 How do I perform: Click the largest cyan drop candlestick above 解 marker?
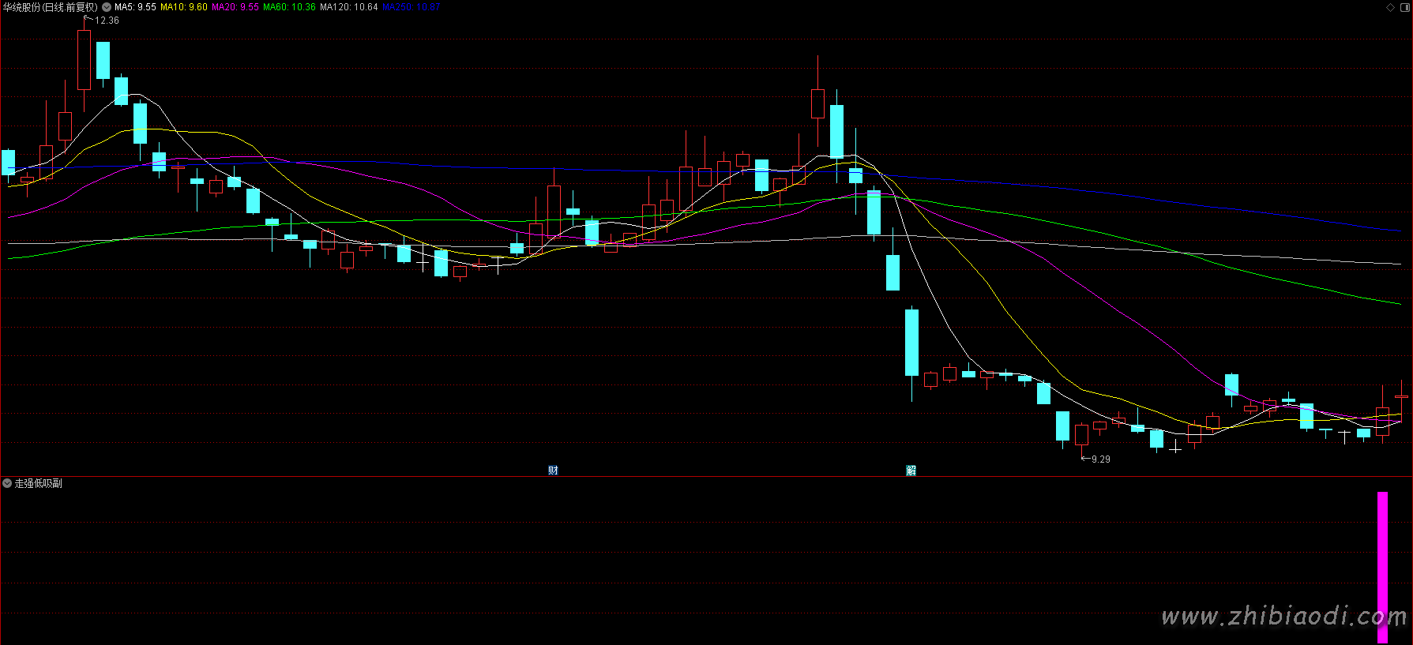(x=911, y=342)
